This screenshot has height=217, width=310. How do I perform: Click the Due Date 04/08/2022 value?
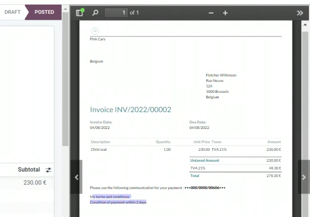click(199, 128)
